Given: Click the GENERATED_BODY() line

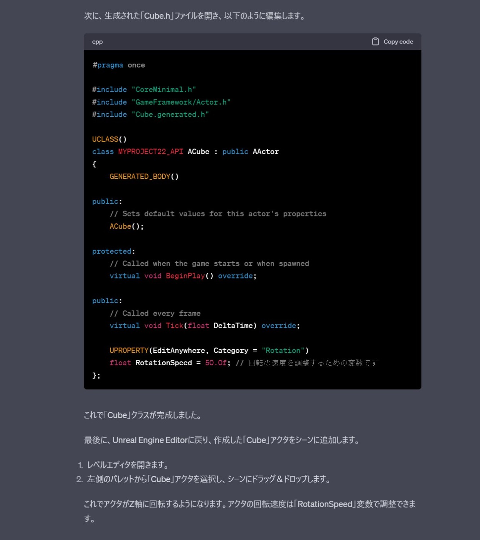Looking at the screenshot, I should 144,176.
